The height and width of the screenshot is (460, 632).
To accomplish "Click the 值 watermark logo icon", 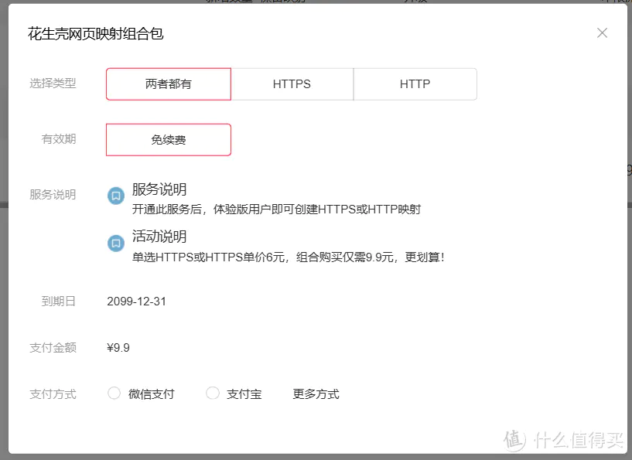I will click(514, 439).
